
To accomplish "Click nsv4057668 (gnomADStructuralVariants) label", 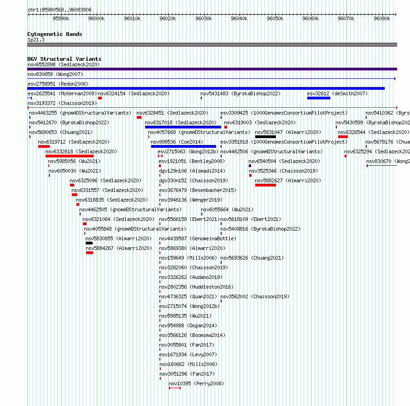I will click(199, 132).
